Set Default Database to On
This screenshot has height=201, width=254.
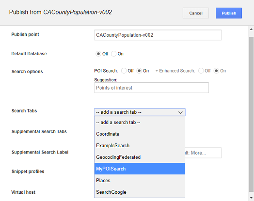pyautogui.click(x=113, y=54)
